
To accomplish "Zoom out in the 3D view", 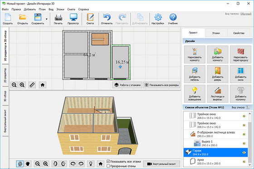I will tap(38, 164).
